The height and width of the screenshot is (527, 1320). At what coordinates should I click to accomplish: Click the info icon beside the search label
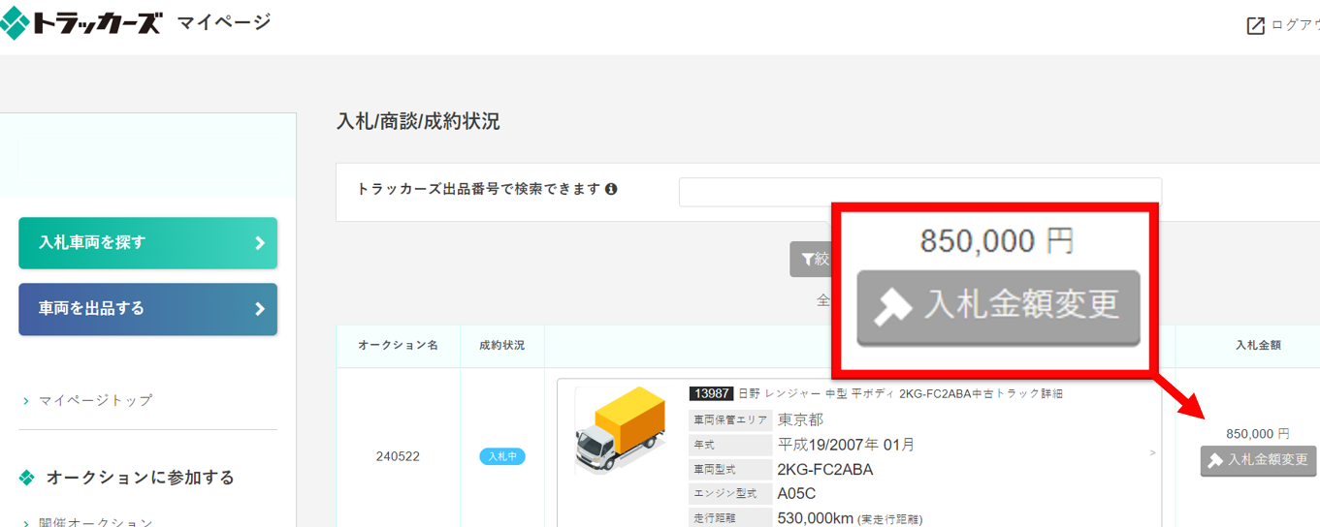point(611,189)
